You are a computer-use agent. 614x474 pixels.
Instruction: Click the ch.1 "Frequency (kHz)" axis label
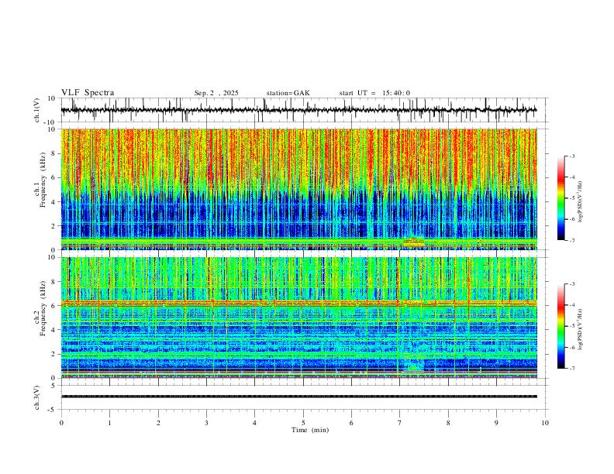coord(43,180)
